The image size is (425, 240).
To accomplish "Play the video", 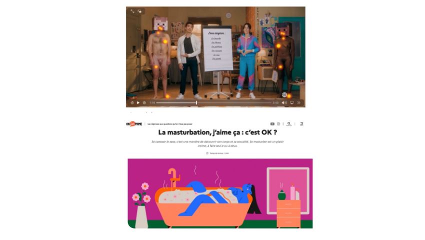I will point(138,103).
